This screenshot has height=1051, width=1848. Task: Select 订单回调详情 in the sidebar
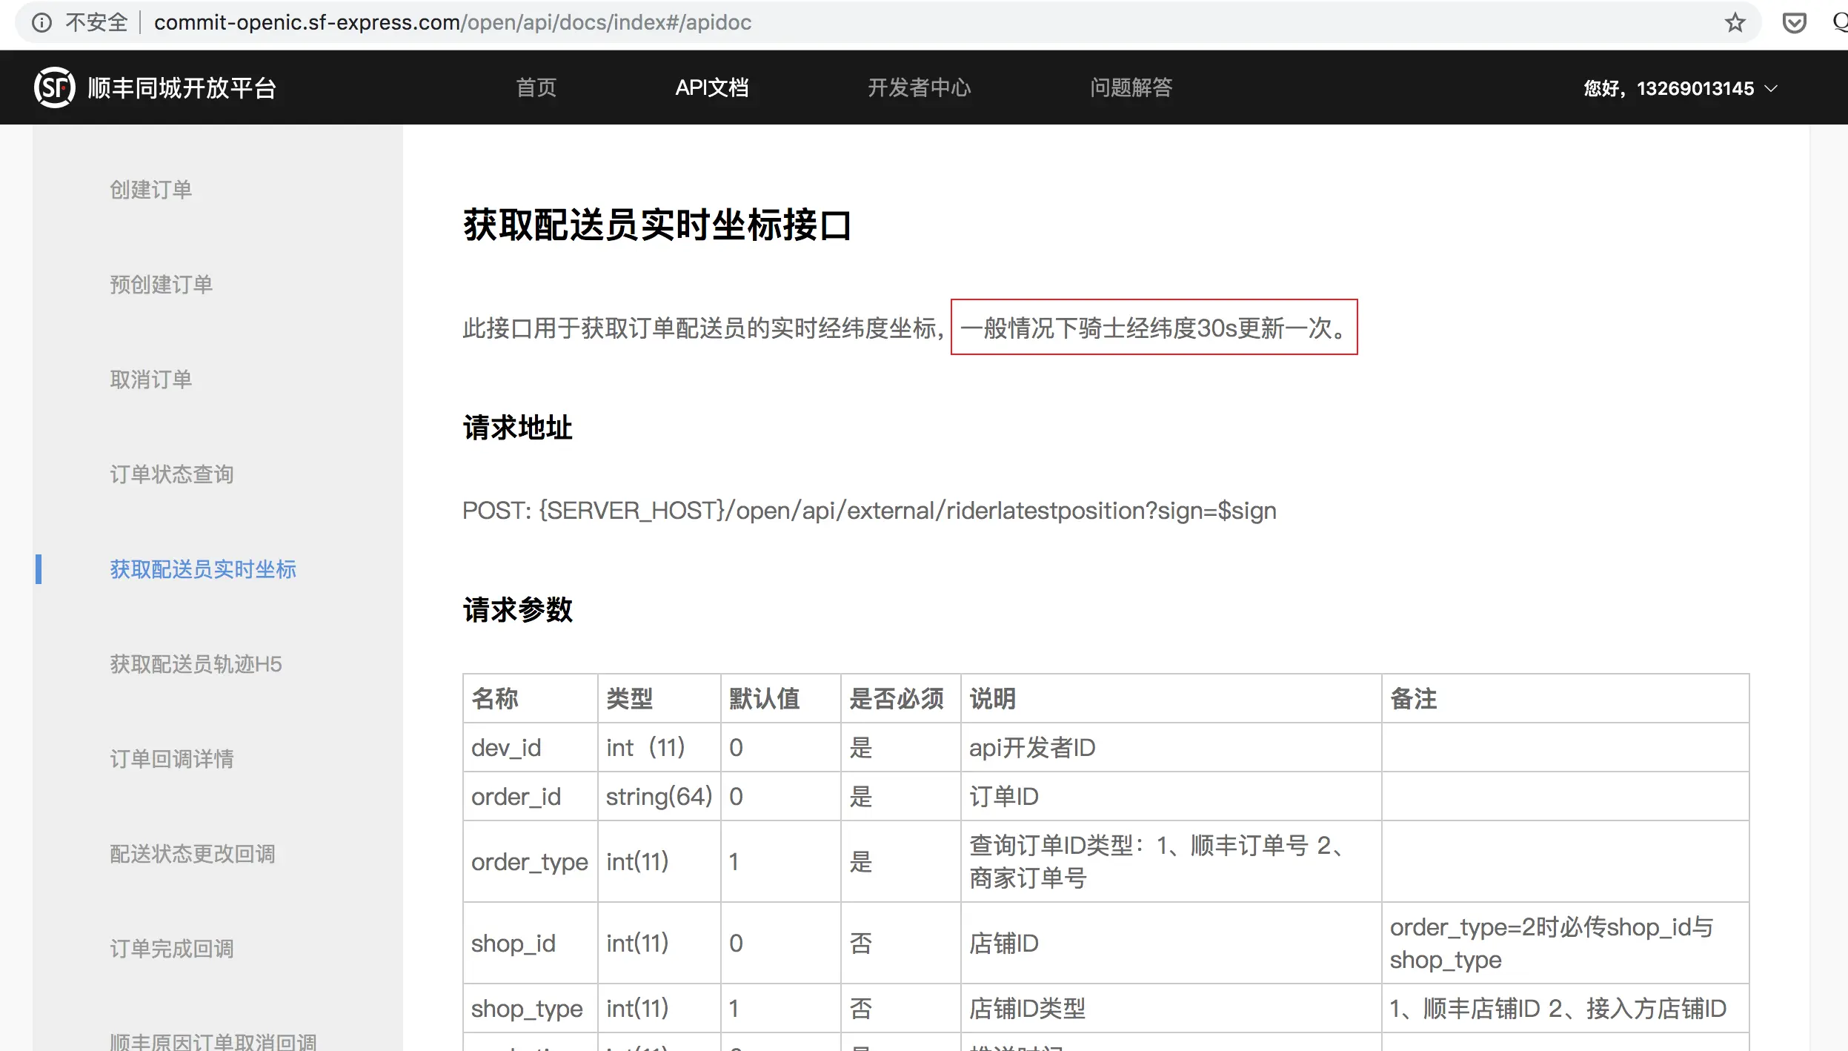pyautogui.click(x=172, y=759)
